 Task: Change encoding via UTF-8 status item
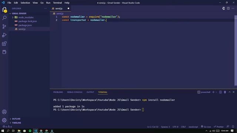click(x=175, y=127)
